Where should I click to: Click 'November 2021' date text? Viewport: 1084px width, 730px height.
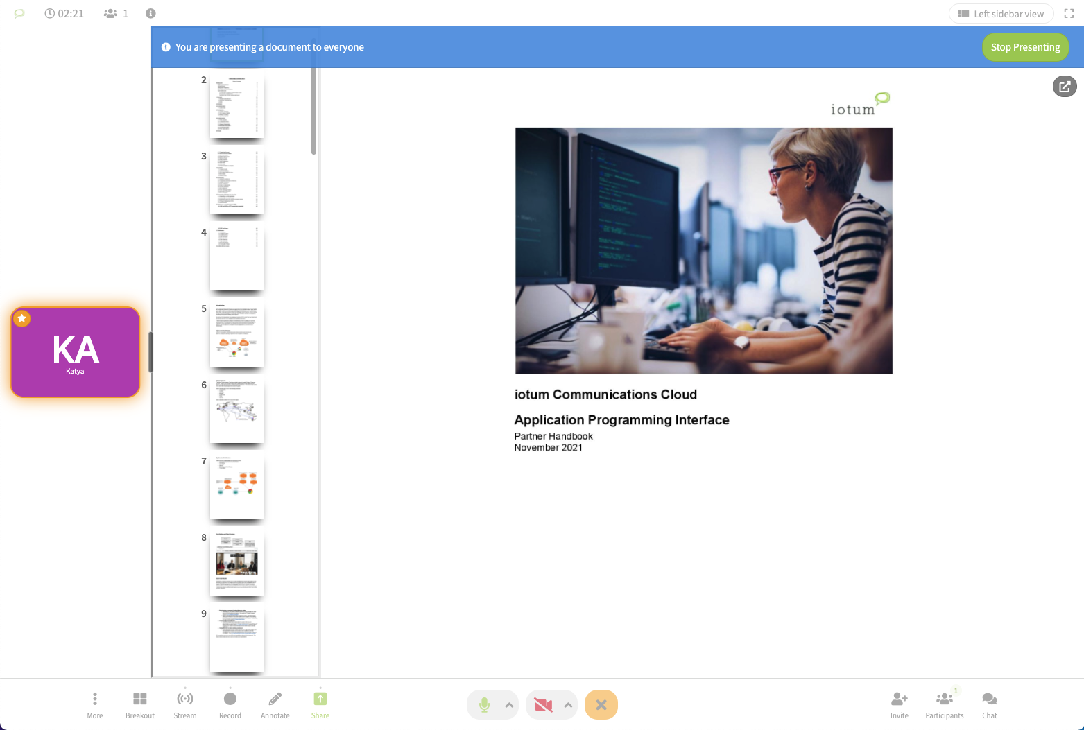(548, 447)
